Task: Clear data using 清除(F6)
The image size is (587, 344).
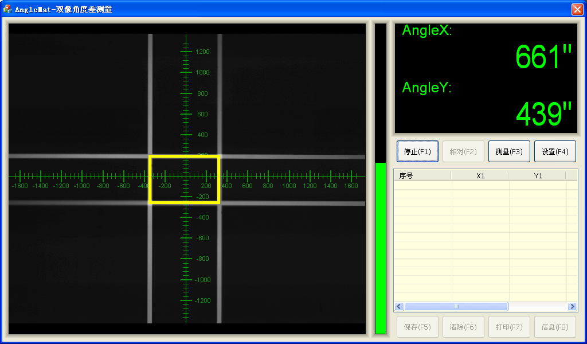Action: pos(463,327)
